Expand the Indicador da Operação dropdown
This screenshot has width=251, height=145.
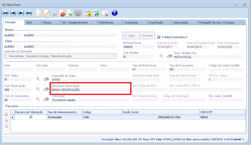pyautogui.click(x=114, y=56)
